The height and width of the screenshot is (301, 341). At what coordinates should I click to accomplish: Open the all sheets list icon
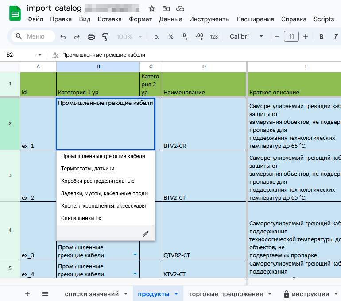pyautogui.click(x=45, y=294)
